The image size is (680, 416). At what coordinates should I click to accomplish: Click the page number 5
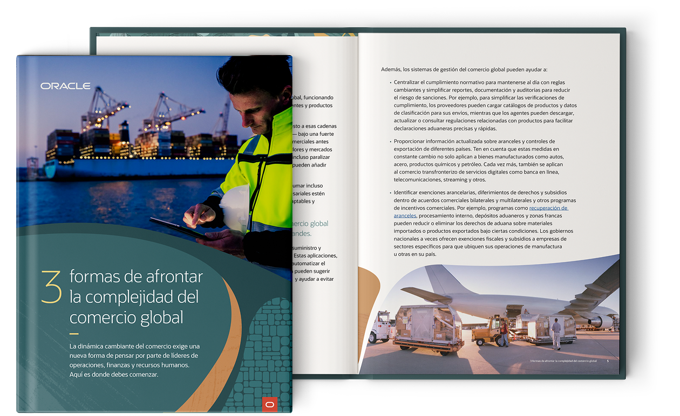(x=608, y=360)
